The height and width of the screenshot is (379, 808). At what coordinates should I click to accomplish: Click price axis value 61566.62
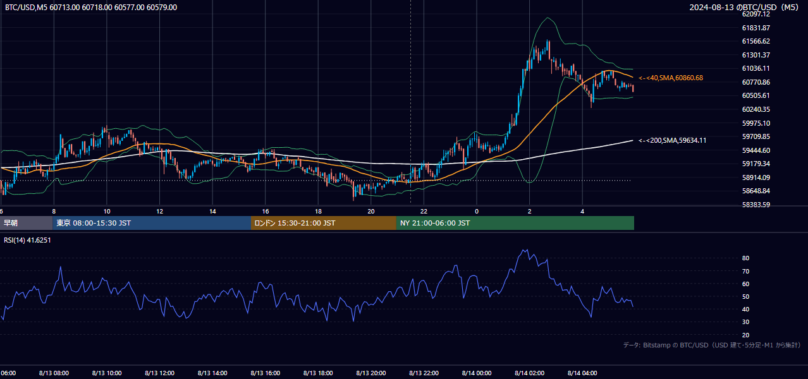(756, 41)
